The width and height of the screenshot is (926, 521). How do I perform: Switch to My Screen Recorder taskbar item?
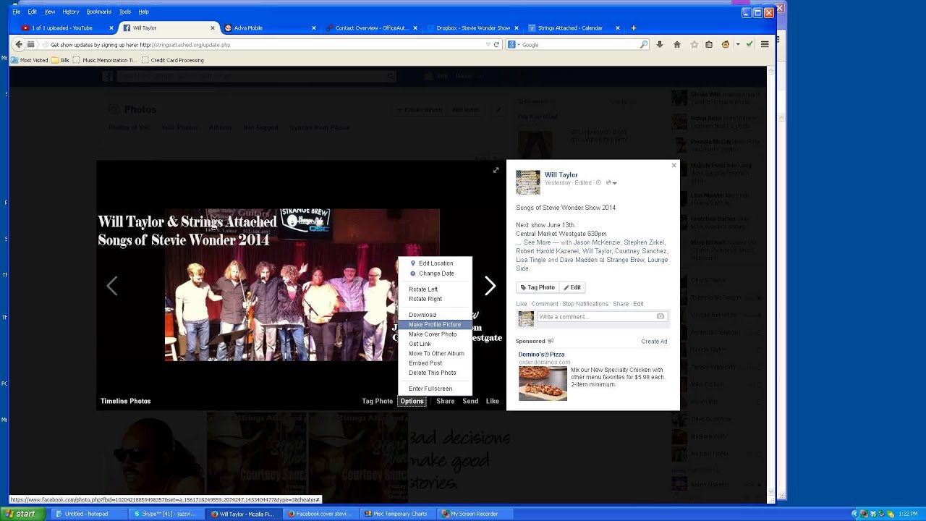(474, 514)
